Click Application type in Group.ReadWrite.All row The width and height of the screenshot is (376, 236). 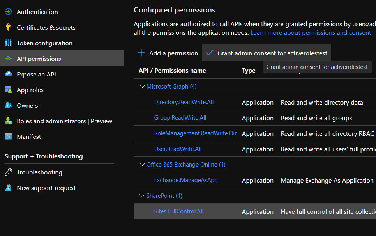coord(258,118)
